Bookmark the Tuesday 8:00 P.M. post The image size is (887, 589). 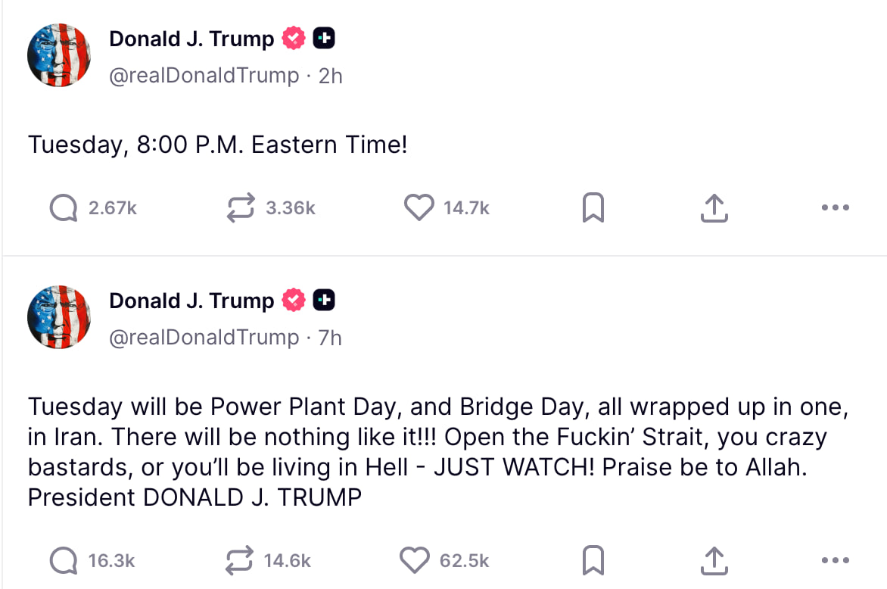coord(593,207)
